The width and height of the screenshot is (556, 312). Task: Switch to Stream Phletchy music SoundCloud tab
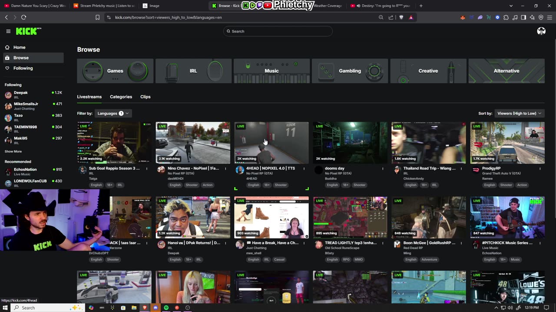click(x=104, y=6)
